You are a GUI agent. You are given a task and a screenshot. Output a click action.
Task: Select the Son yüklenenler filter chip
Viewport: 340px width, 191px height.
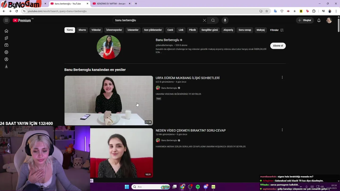153,30
